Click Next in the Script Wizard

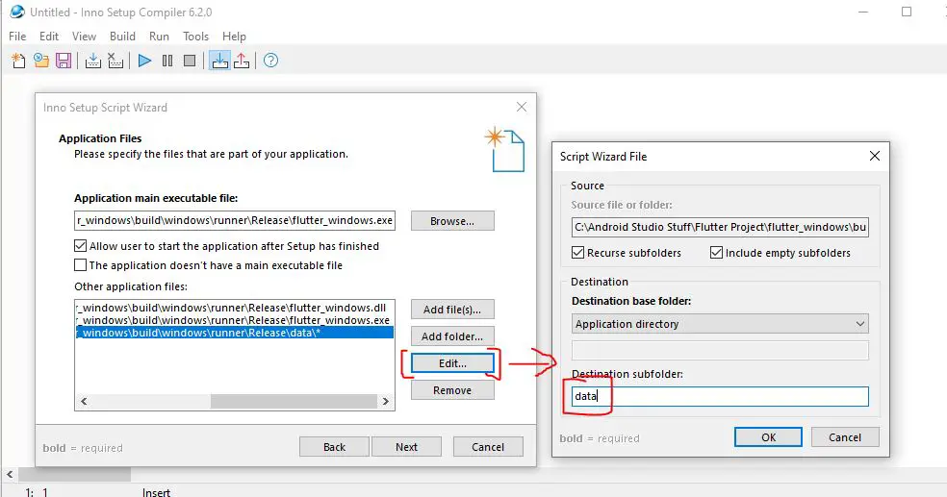pos(406,447)
